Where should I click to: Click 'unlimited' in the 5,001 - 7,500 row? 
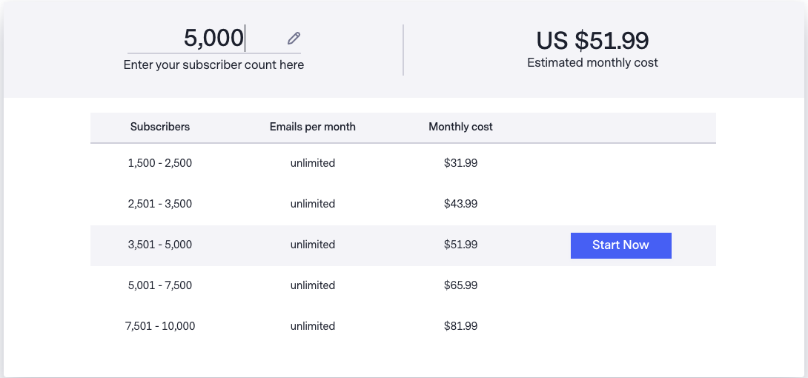click(x=313, y=285)
